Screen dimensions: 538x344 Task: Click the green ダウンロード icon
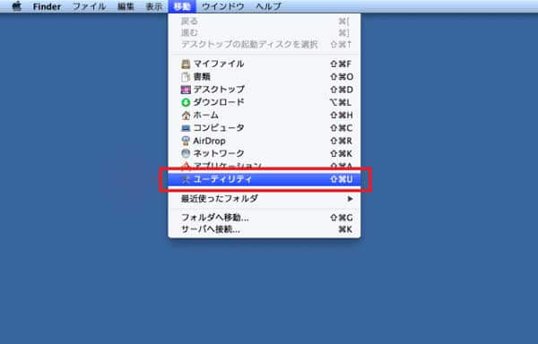186,102
